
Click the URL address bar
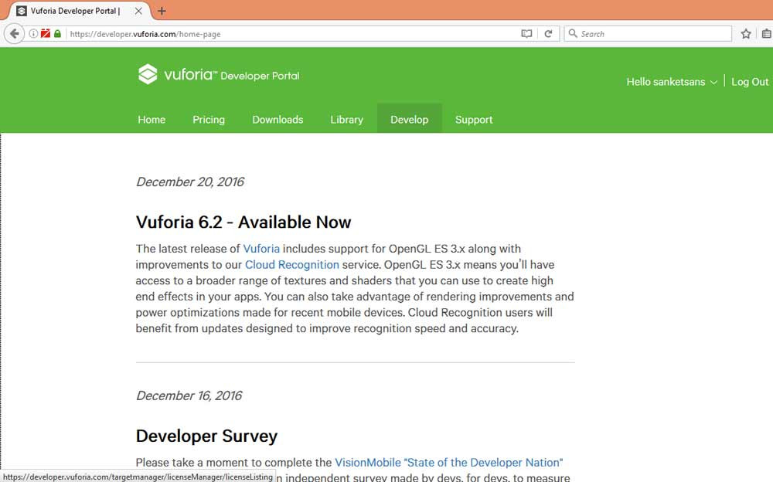294,34
